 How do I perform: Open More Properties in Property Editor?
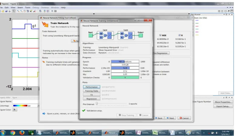click(x=223, y=102)
